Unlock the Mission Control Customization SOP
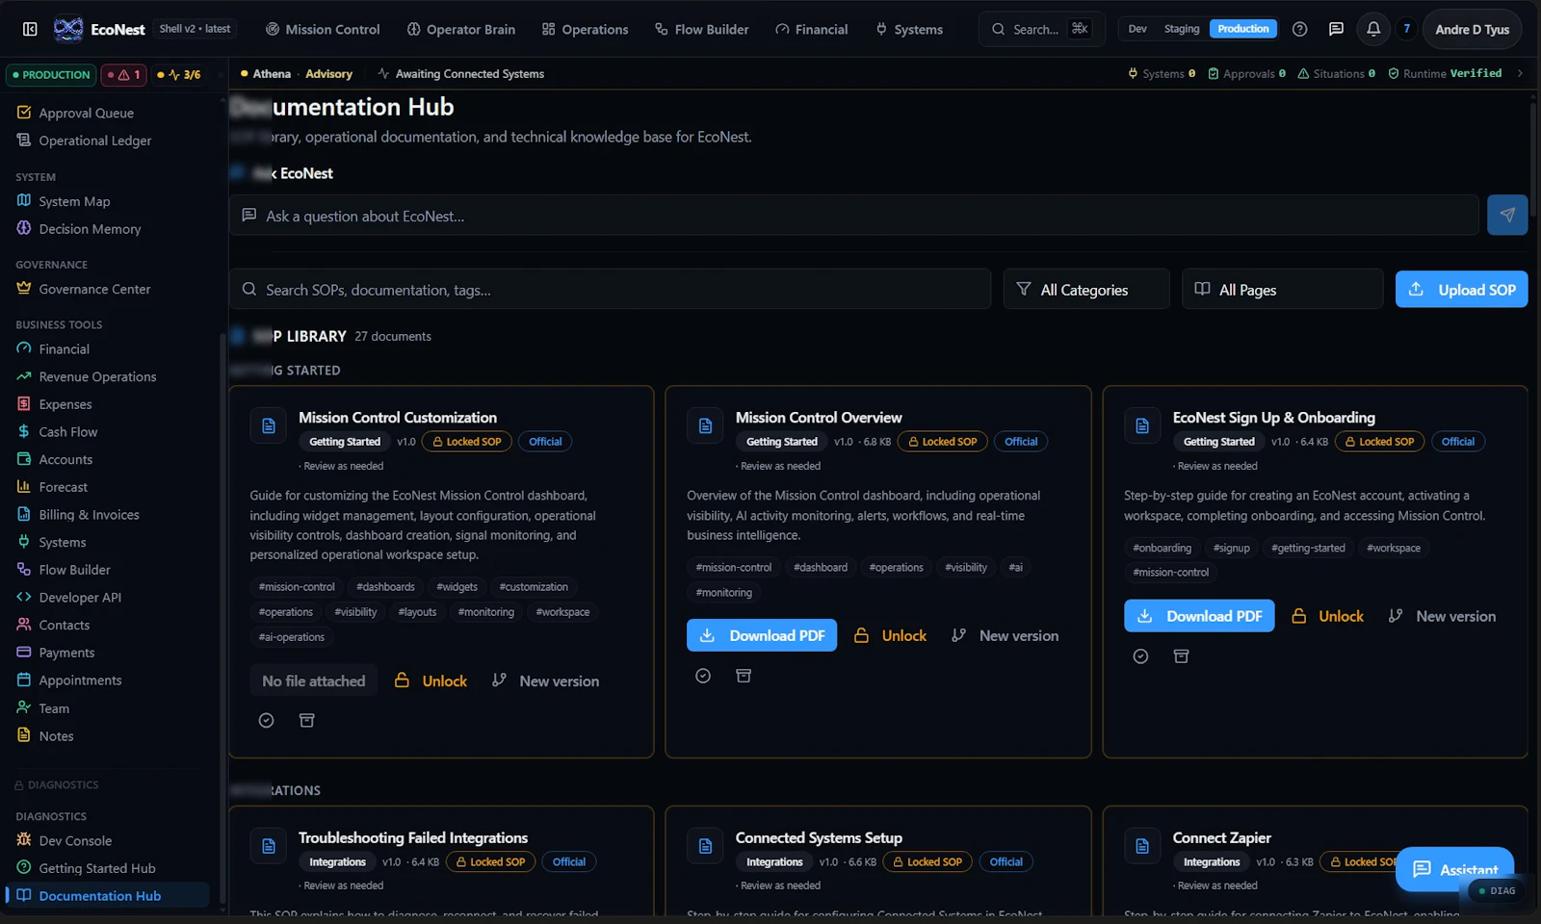 coord(431,680)
